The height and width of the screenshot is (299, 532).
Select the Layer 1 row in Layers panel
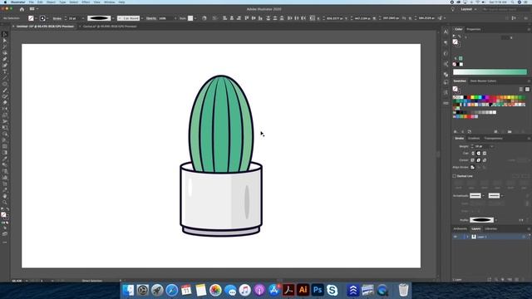[491, 237]
